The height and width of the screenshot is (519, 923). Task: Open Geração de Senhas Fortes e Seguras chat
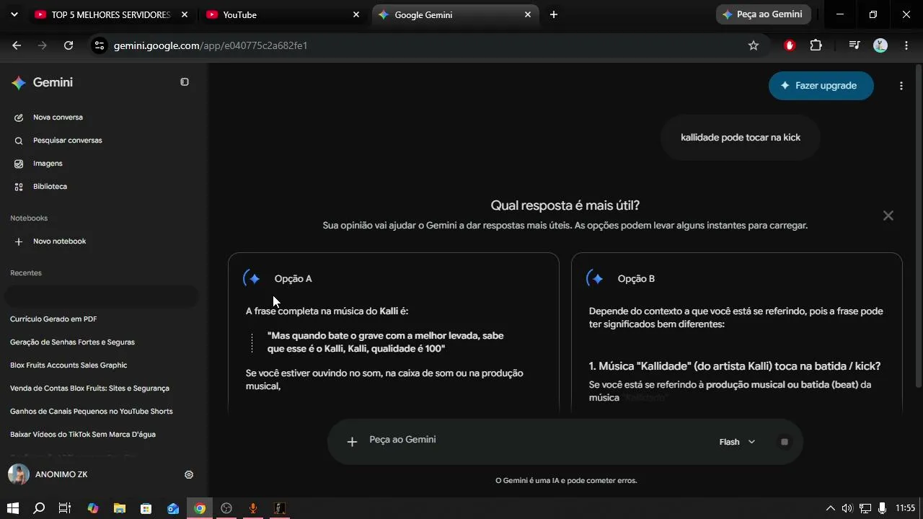(x=72, y=342)
